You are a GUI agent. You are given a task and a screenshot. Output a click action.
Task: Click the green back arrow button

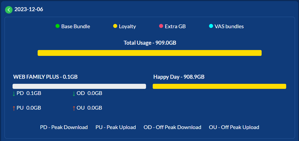pos(9,10)
